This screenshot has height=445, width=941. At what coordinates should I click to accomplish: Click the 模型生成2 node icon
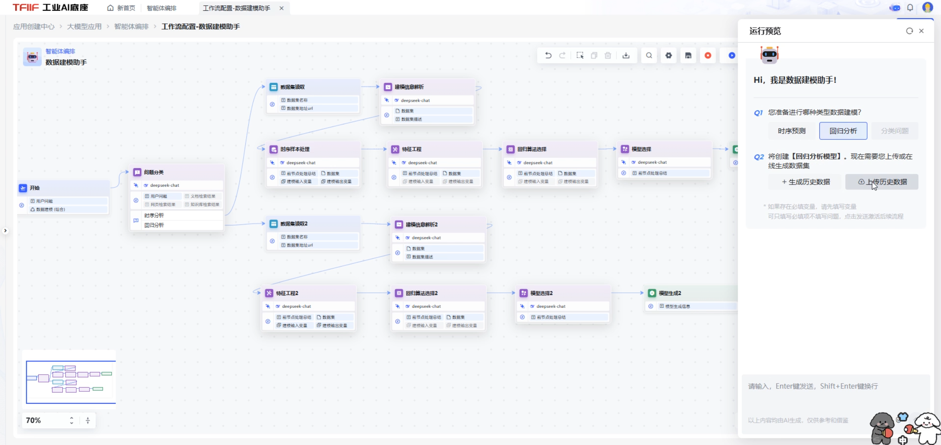(652, 293)
